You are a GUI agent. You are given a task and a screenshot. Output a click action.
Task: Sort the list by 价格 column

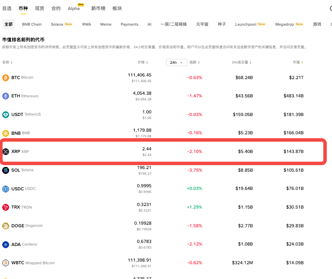143,63
